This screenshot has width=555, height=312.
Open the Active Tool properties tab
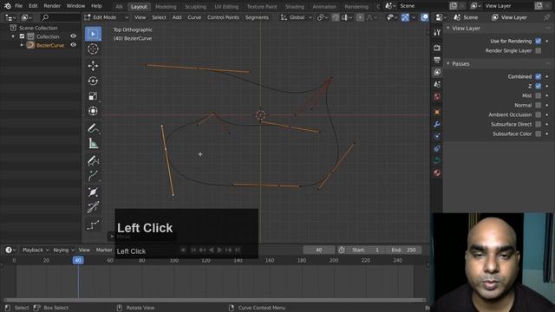tap(437, 33)
